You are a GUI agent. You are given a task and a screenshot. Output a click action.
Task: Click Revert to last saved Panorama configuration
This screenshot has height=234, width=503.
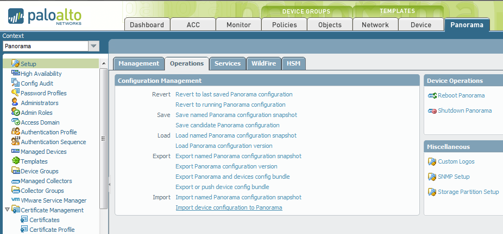point(234,94)
